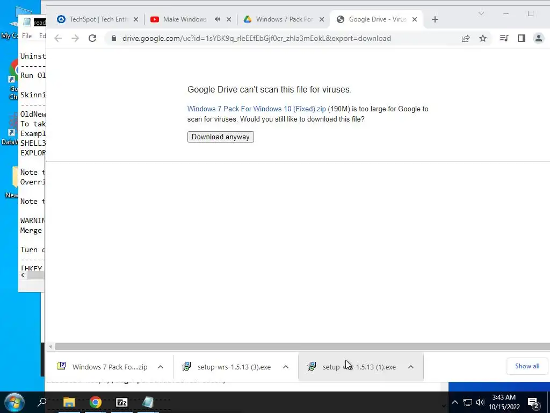This screenshot has height=413, width=550.
Task: Switch to the Make Windows YouTube tab
Action: (x=185, y=19)
